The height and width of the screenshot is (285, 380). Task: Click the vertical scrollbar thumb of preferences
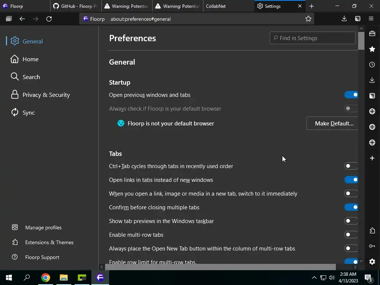pos(361,41)
